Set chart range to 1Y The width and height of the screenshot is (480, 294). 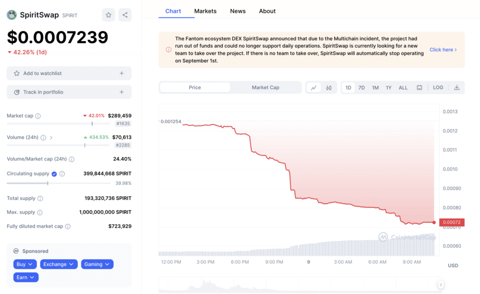(x=389, y=88)
